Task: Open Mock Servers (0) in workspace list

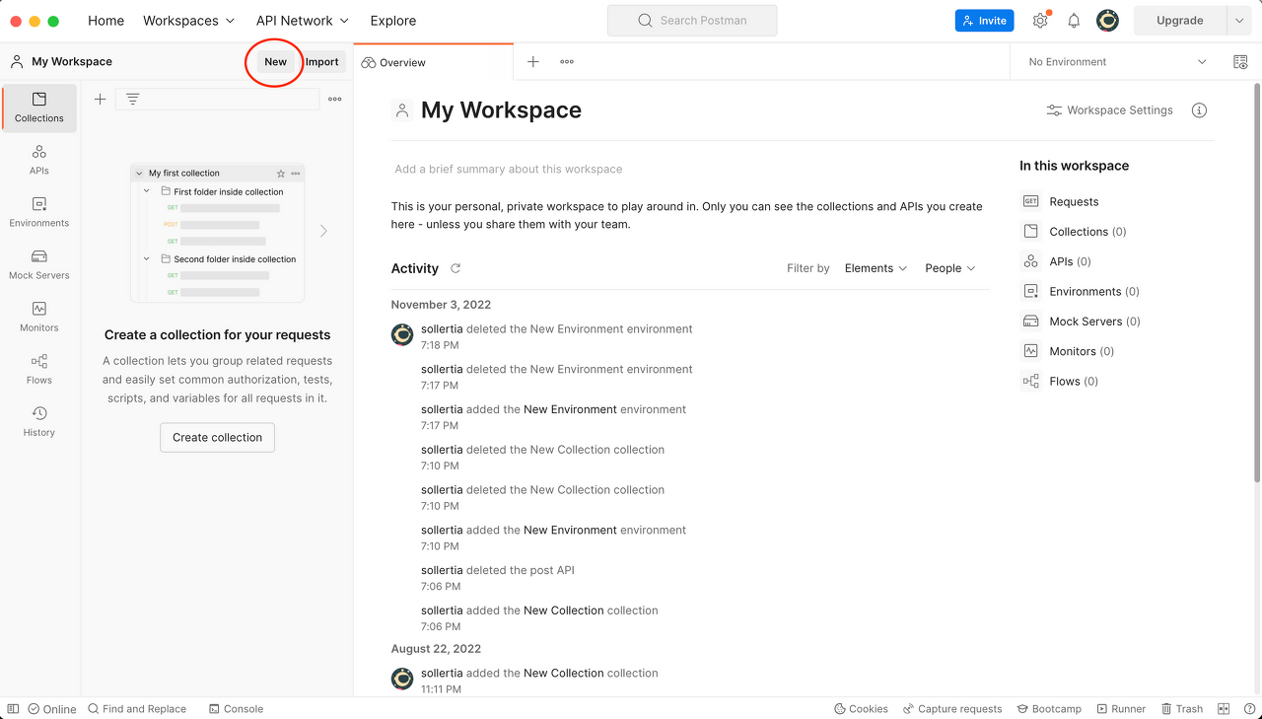Action: [1081, 322]
